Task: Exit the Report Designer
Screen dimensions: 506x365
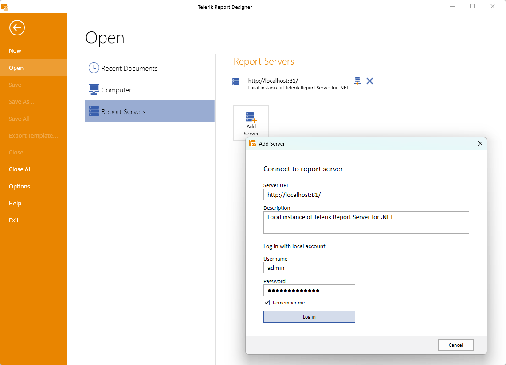Action: (14, 220)
